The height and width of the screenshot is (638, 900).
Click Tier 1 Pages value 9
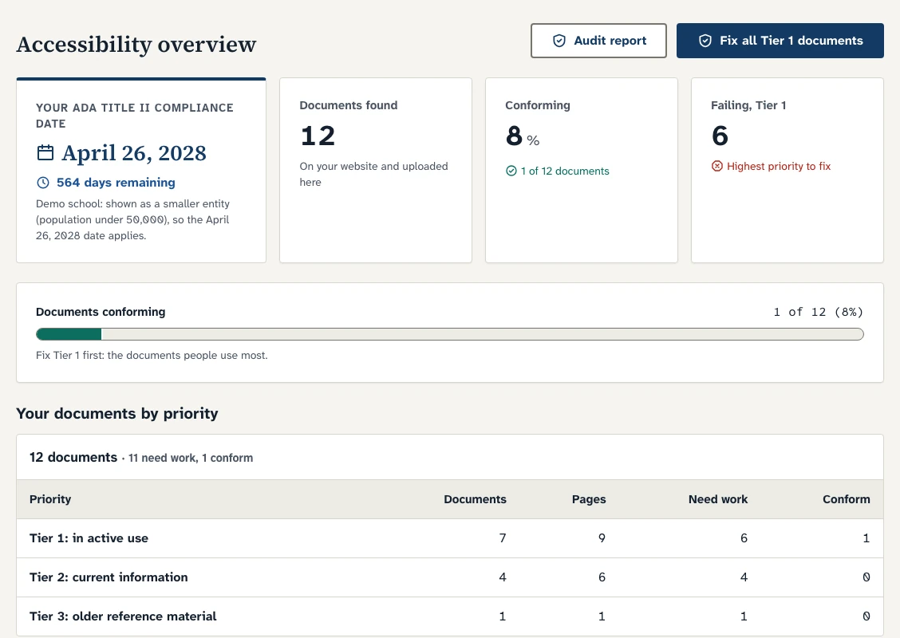pyautogui.click(x=602, y=538)
